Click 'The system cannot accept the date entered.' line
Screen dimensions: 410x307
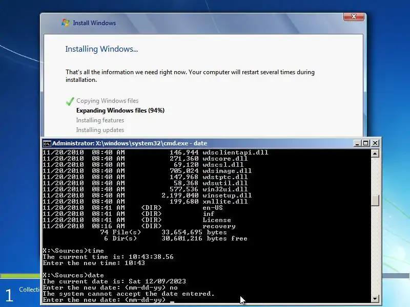tap(129, 294)
